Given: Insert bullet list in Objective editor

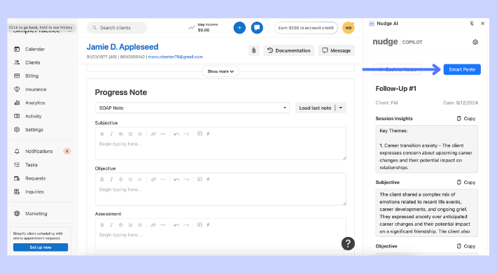Looking at the screenshot, I should tap(130, 180).
